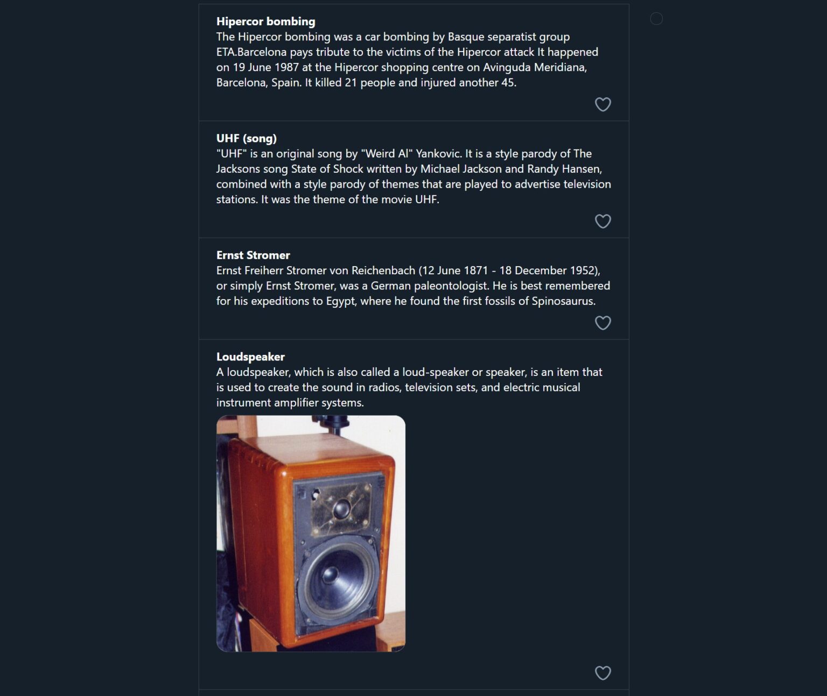Click the date 19 June 1987
Screen dimensions: 827x696
[265, 68]
